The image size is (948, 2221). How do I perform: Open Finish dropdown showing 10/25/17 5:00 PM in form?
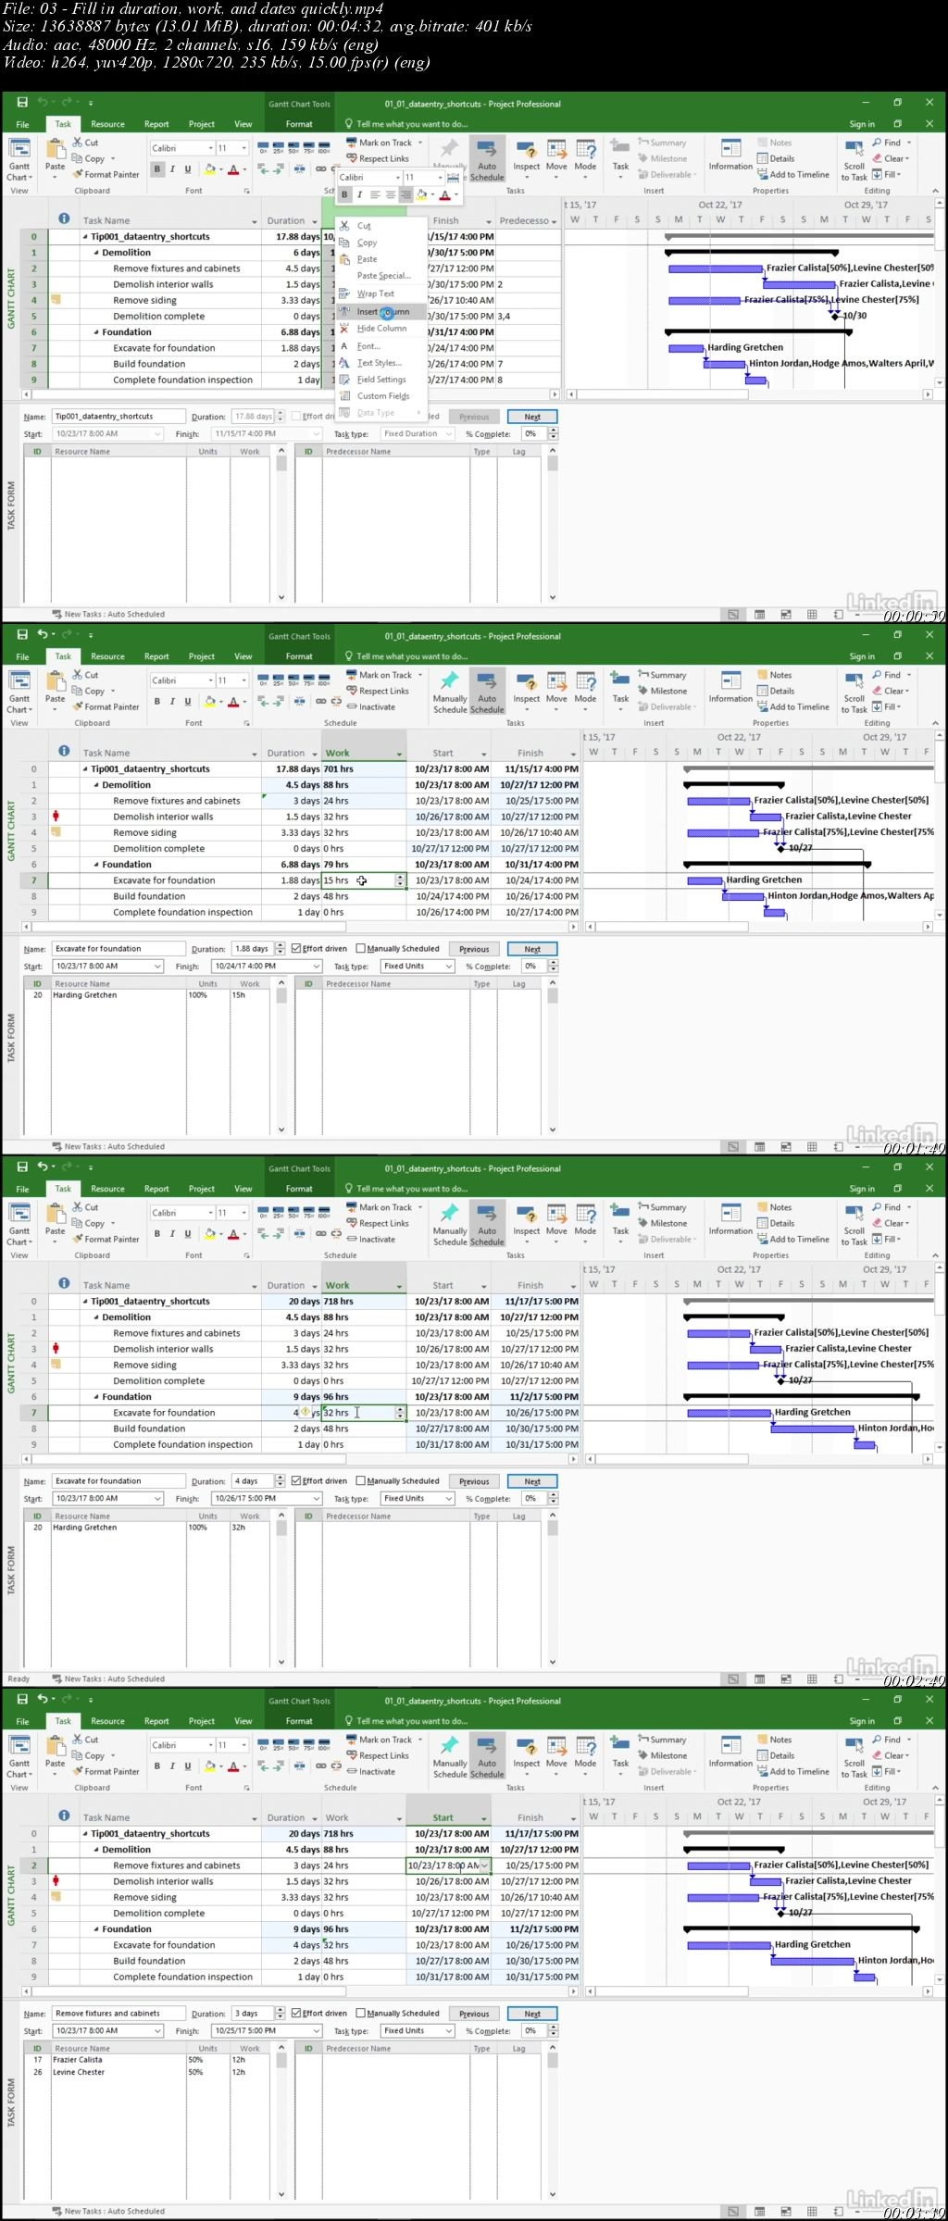(x=315, y=2030)
